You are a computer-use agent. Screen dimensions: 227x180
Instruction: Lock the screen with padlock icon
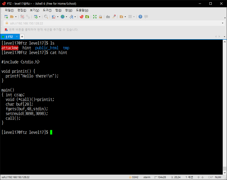[x=100, y=17]
